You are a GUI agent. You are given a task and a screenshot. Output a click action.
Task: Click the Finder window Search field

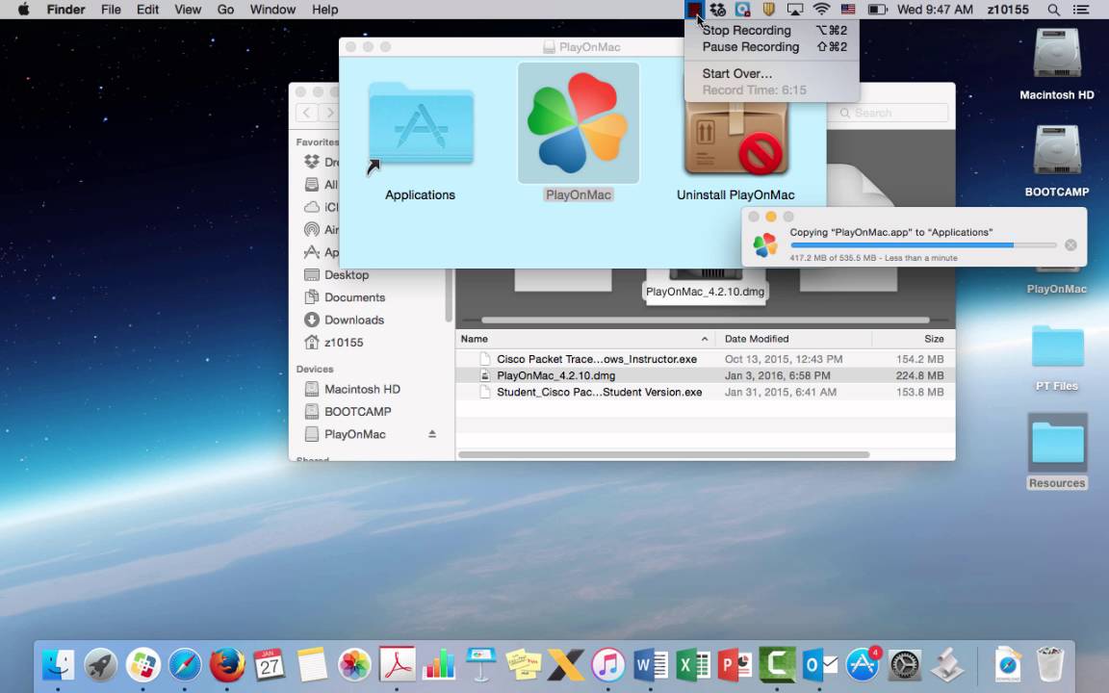(x=890, y=113)
